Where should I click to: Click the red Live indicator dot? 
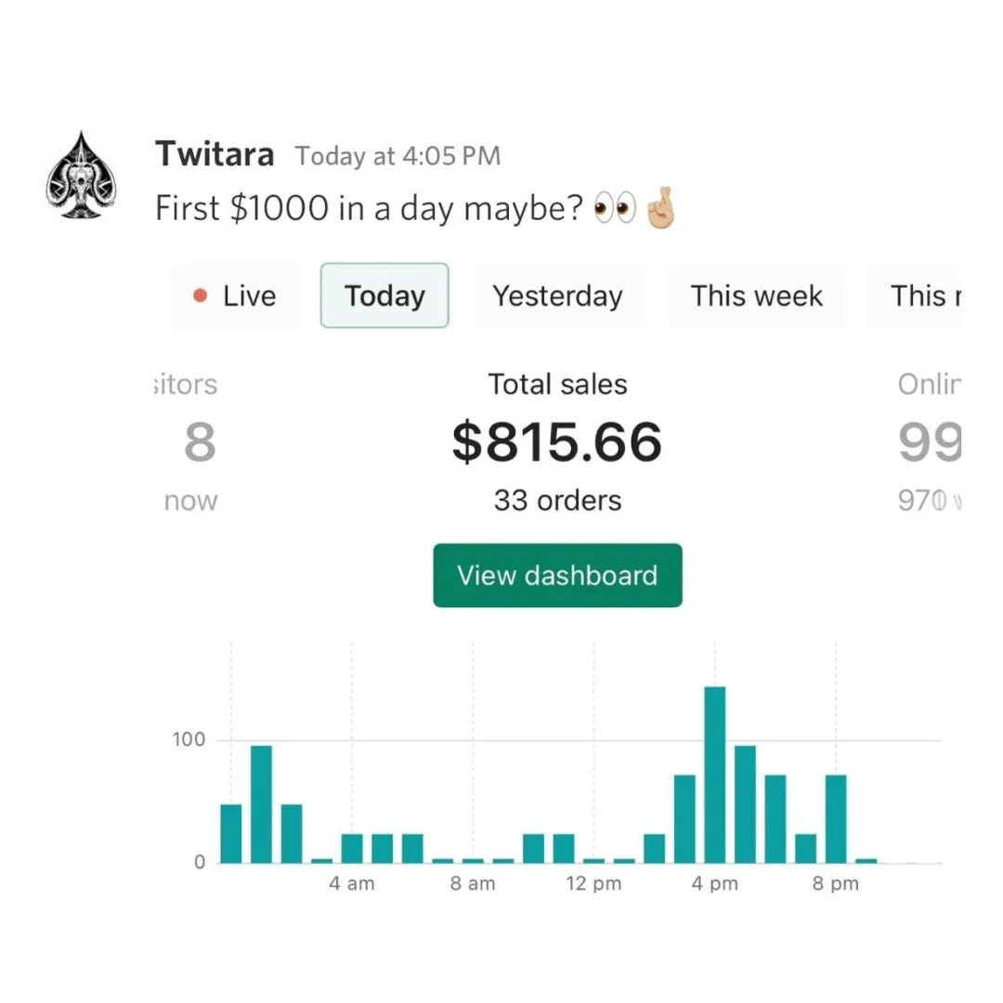[200, 295]
